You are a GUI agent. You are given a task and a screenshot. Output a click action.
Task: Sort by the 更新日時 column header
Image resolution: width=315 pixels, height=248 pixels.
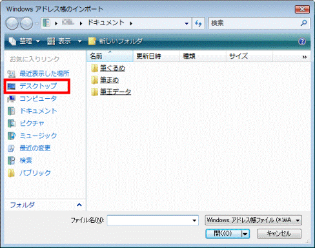156,56
